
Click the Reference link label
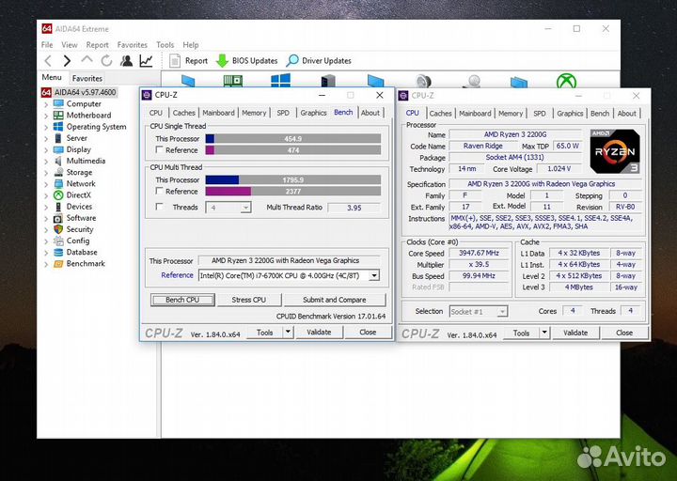pyautogui.click(x=177, y=275)
